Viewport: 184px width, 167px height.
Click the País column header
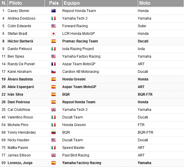point(54,3)
